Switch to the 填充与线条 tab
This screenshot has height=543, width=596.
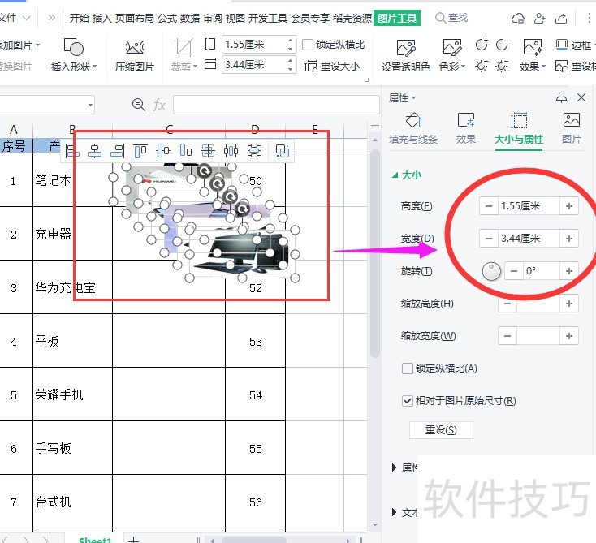tap(413, 128)
